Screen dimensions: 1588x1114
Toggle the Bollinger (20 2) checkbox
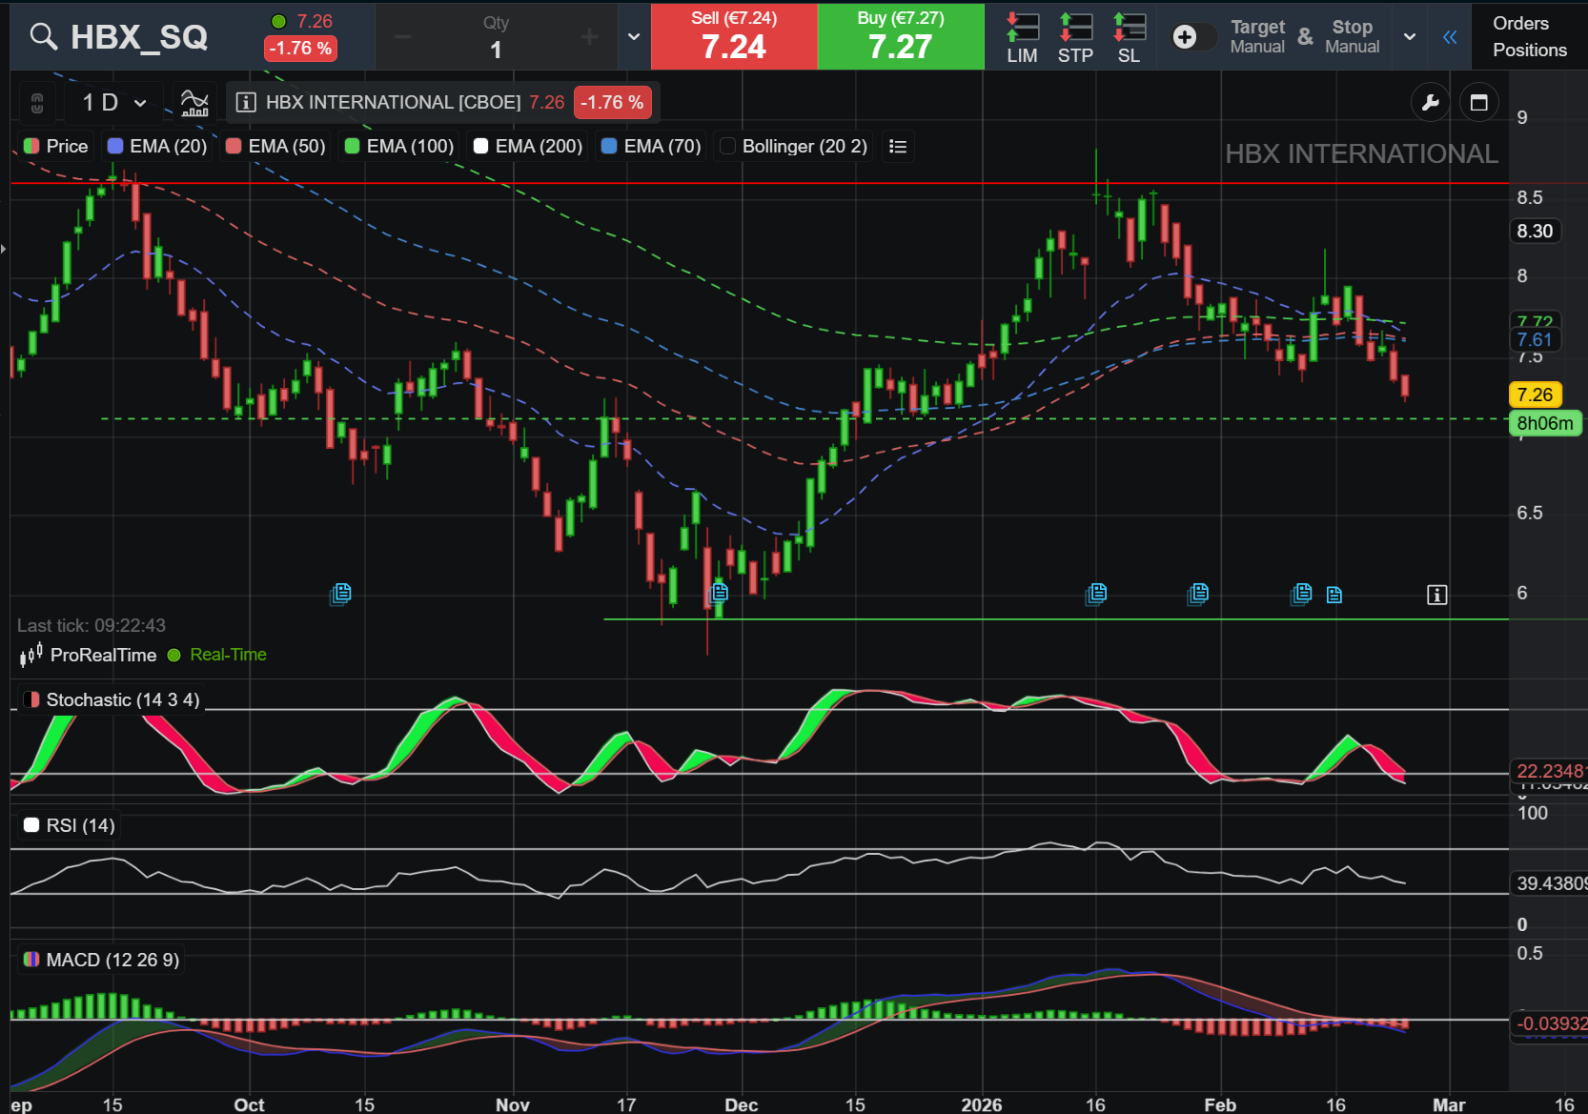728,146
